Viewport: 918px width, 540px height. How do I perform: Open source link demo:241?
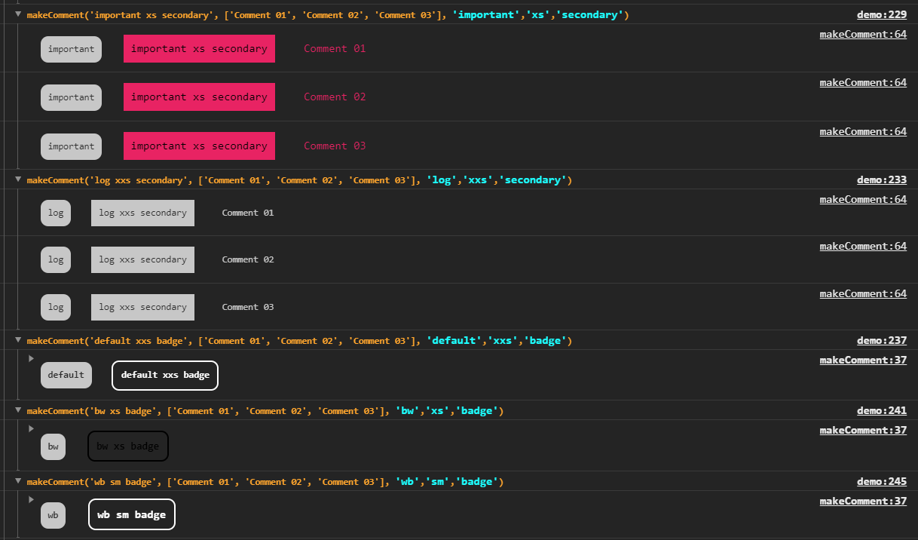pos(882,410)
